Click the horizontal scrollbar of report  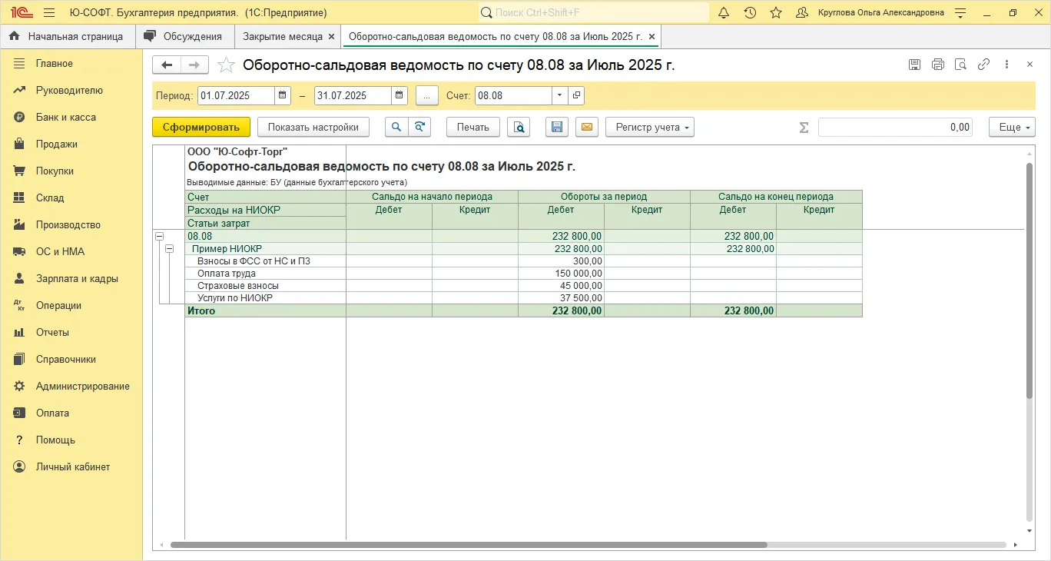point(469,545)
